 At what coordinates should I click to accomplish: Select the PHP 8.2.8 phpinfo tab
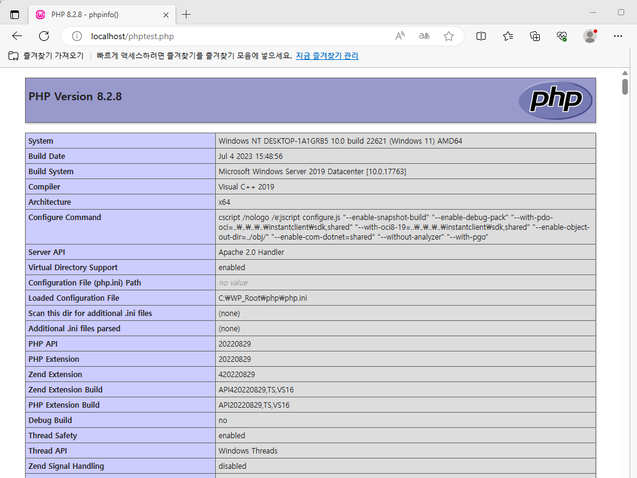[92, 13]
